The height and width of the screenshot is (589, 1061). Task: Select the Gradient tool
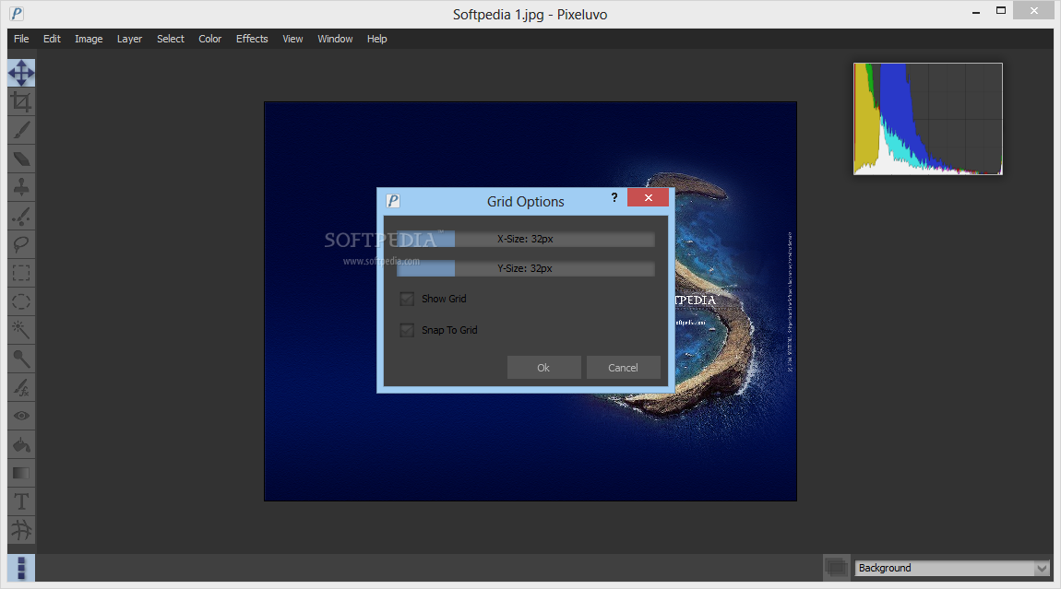point(21,473)
